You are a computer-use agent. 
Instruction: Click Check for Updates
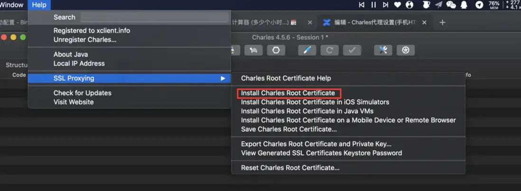(x=83, y=93)
